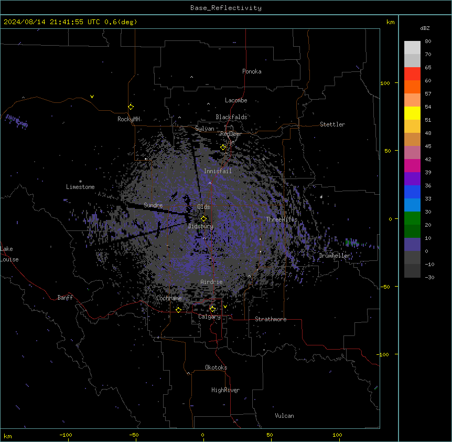Click the Blackfalds town label

231,117
